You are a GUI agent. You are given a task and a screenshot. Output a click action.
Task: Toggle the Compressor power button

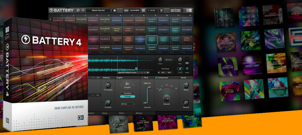(156, 78)
